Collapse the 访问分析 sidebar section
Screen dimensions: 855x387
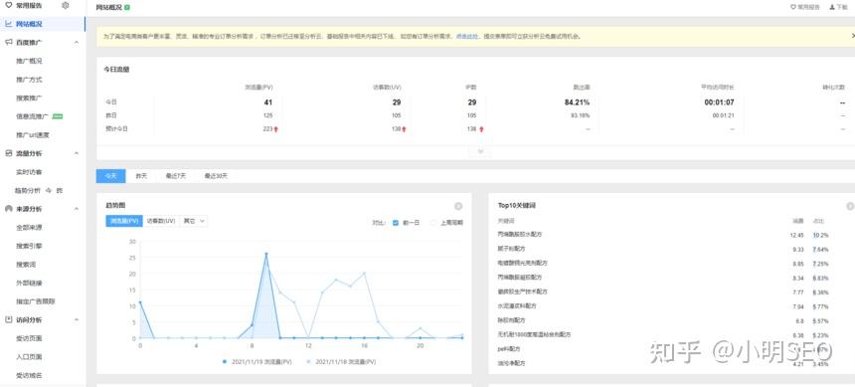click(77, 320)
